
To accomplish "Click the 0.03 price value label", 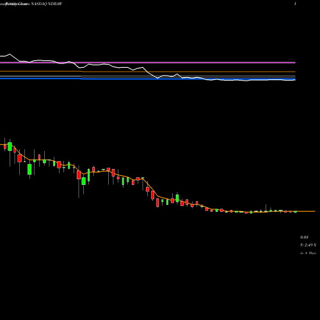I will pyautogui.click(x=304, y=237).
